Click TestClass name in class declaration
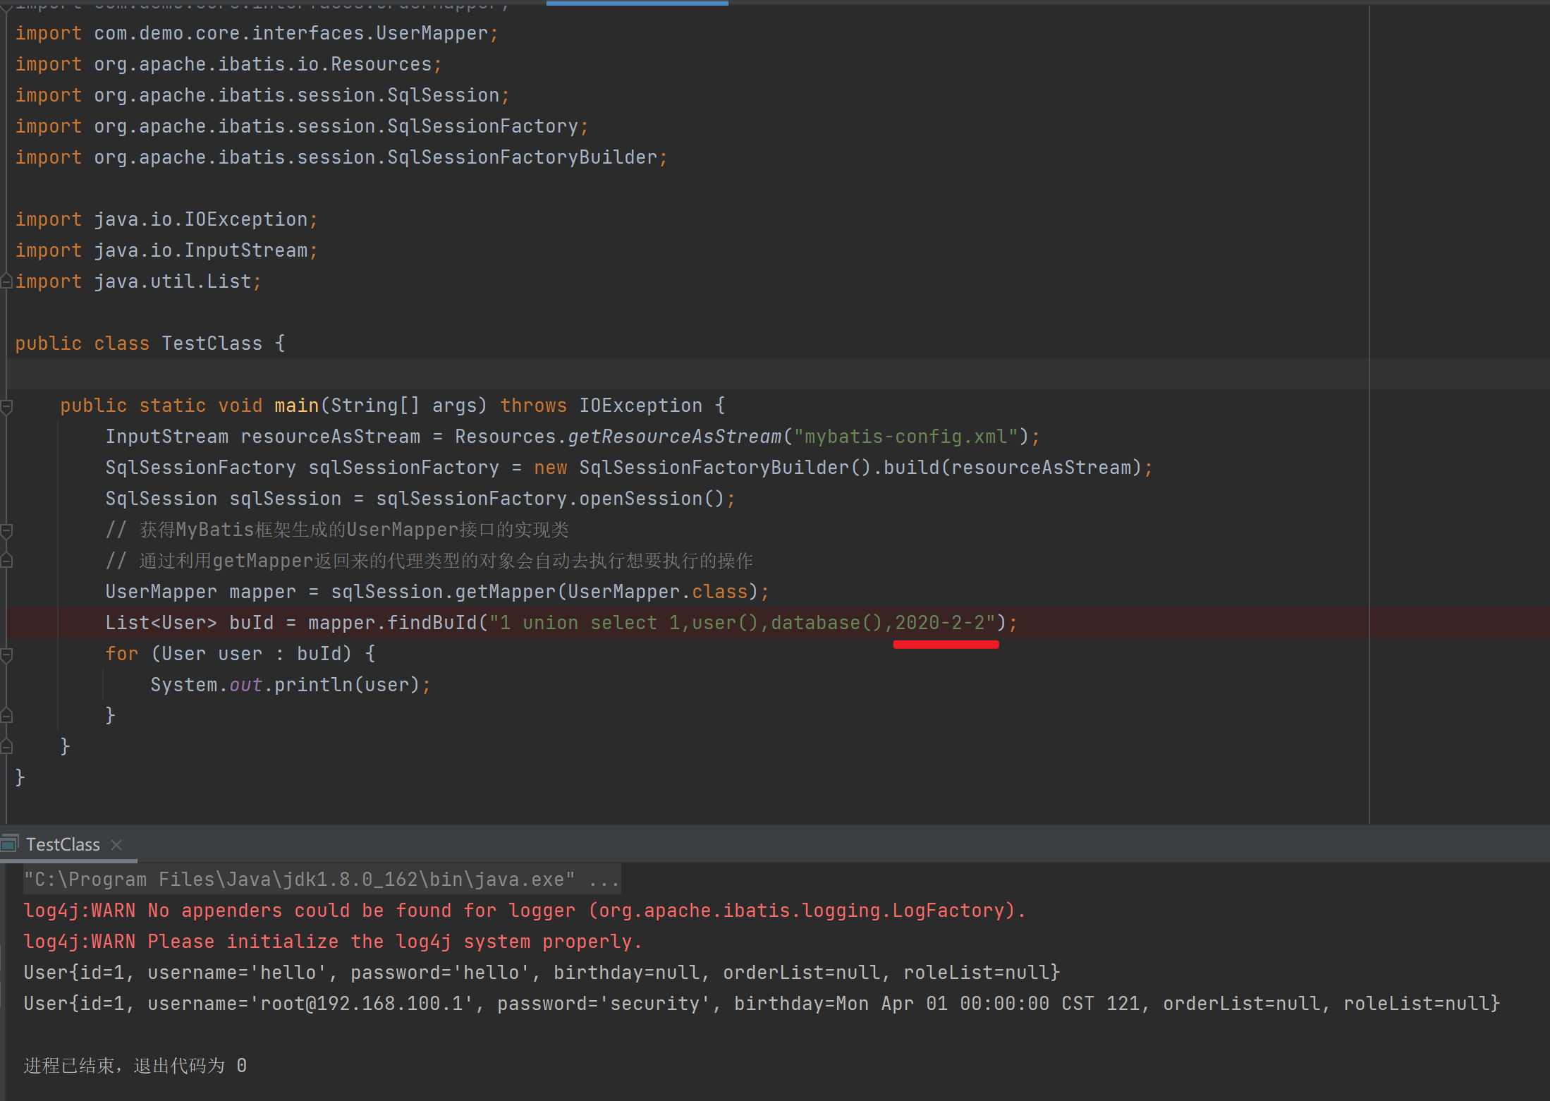The width and height of the screenshot is (1550, 1101). pyautogui.click(x=212, y=343)
